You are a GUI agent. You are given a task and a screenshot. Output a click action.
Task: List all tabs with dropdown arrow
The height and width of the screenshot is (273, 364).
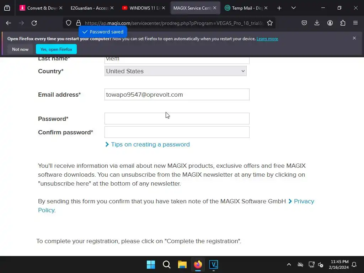click(293, 8)
